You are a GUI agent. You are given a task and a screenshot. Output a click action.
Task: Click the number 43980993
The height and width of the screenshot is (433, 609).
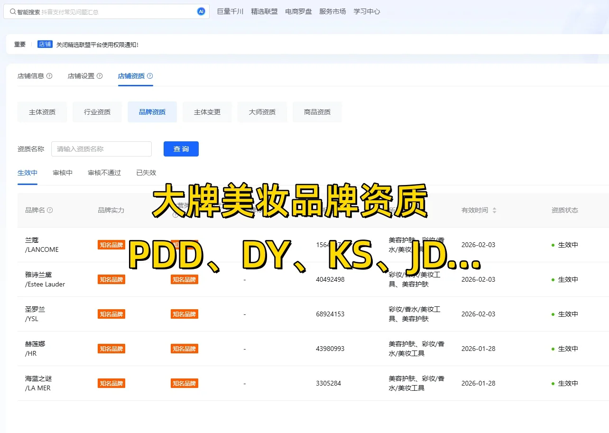tap(330, 349)
